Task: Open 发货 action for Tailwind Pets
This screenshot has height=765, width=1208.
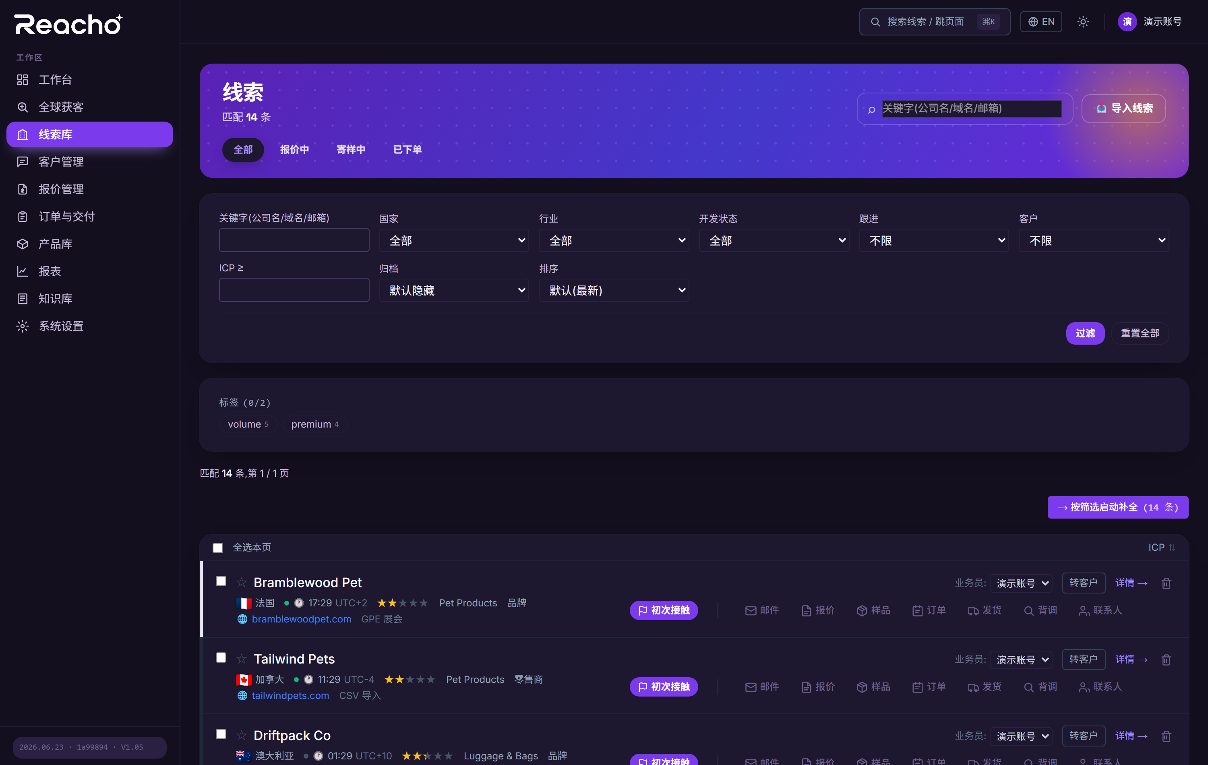Action: click(x=985, y=687)
